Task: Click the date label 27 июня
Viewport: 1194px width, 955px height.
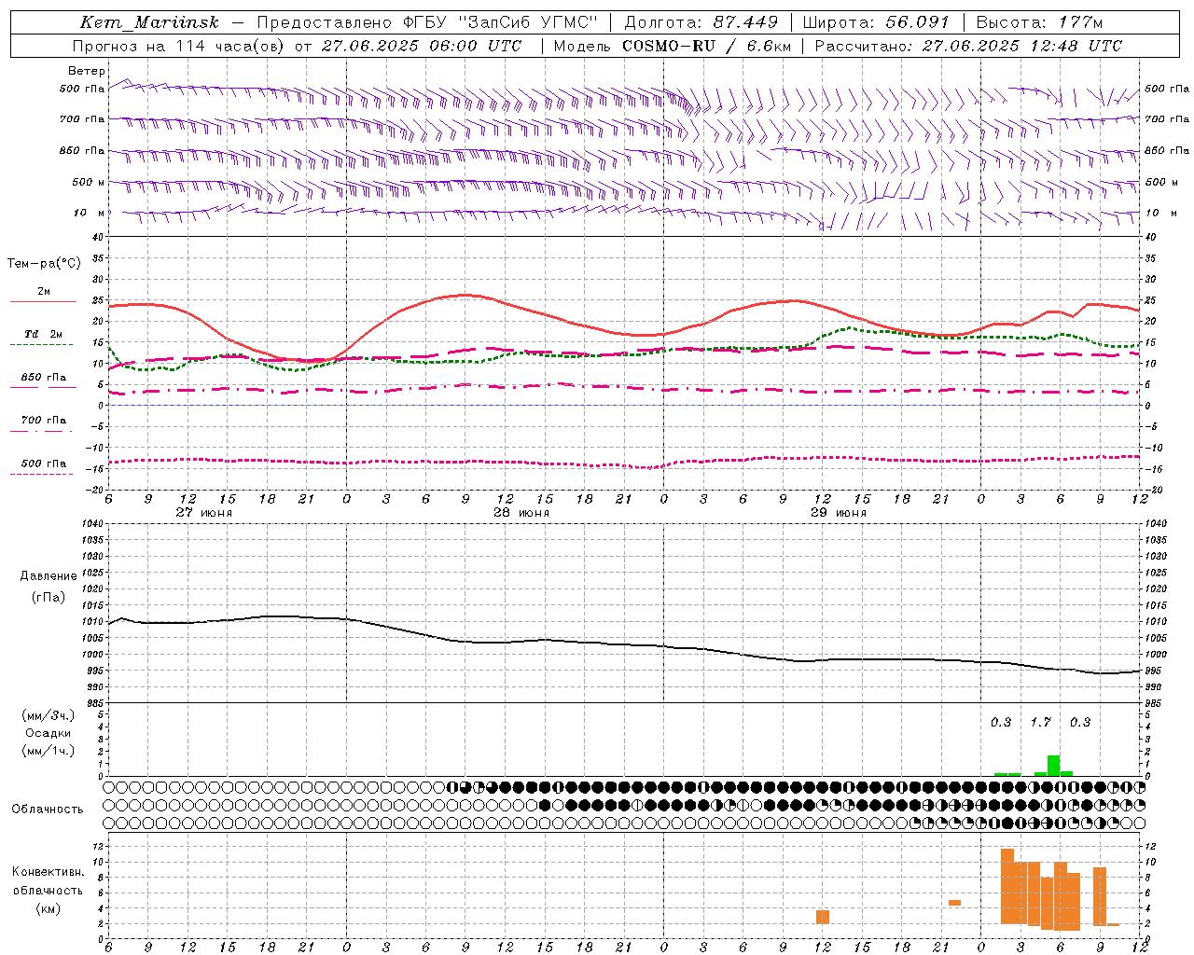Action: click(204, 512)
